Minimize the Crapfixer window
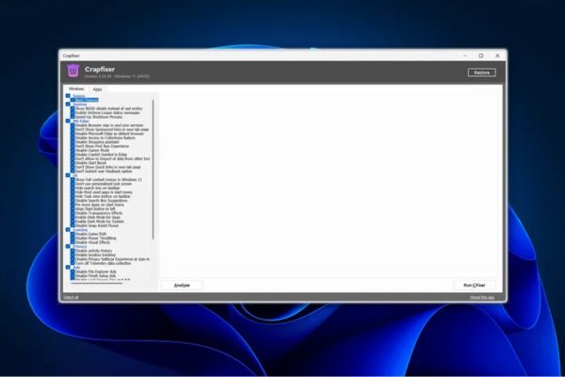The image size is (565, 377). point(465,56)
